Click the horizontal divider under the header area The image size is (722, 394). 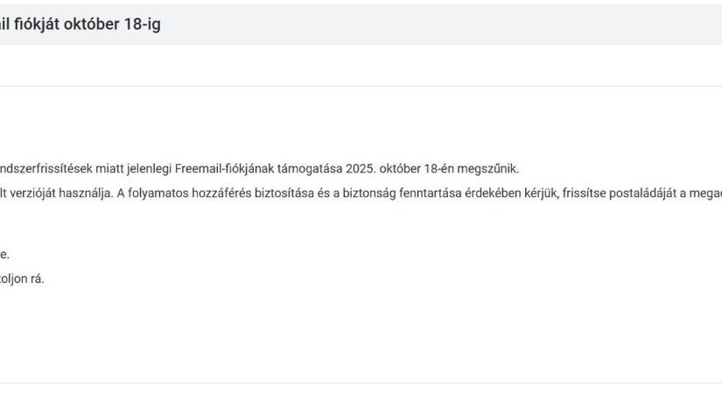coord(350,86)
